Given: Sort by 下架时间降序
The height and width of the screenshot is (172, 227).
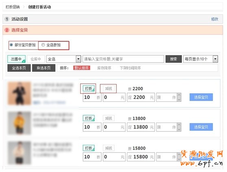Looking at the screenshot, I should (x=130, y=68).
